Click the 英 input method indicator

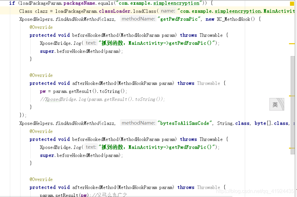(x=277, y=104)
